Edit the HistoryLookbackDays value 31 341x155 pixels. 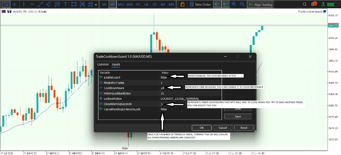(x=191, y=93)
